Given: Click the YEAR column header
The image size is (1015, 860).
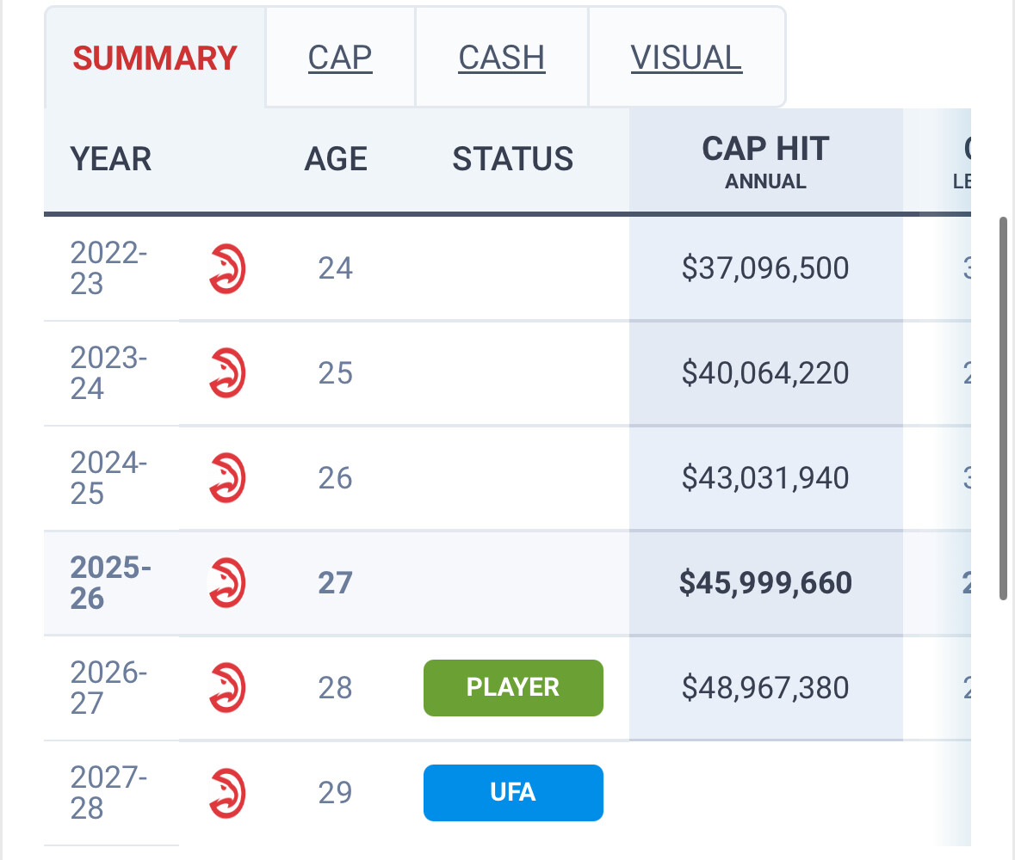Looking at the screenshot, I should tap(111, 160).
